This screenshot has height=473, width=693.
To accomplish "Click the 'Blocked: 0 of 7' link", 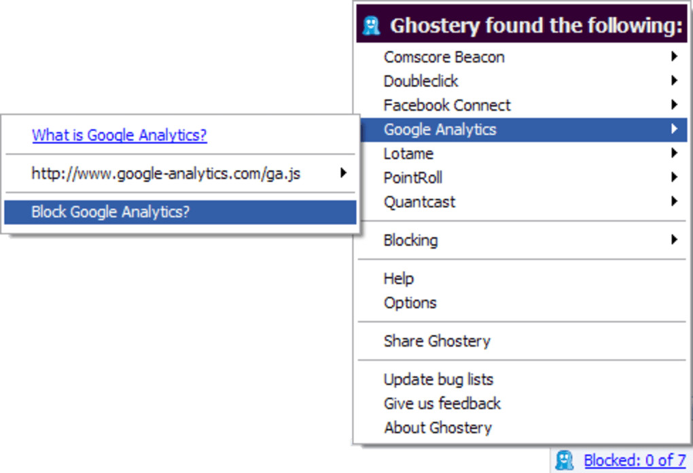I will pos(635,460).
